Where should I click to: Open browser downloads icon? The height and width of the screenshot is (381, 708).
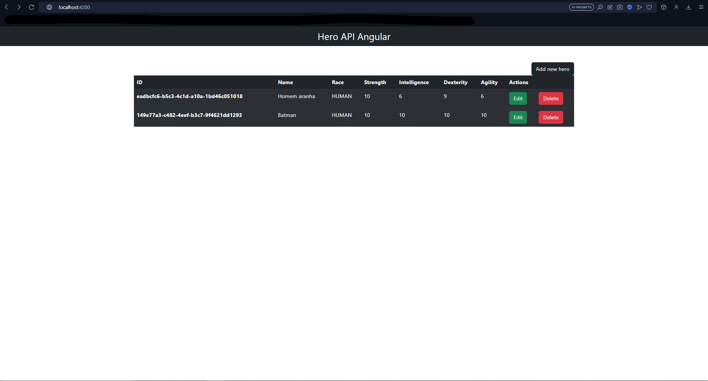tap(689, 7)
